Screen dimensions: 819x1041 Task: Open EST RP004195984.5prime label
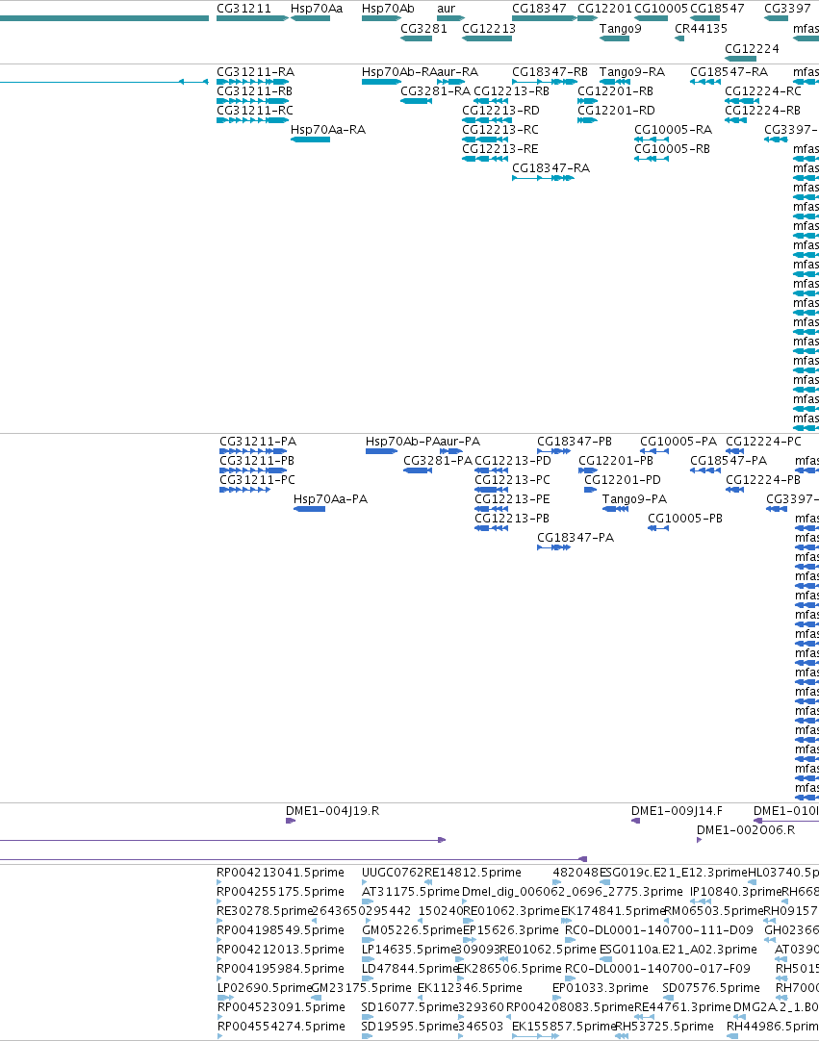coord(280,969)
